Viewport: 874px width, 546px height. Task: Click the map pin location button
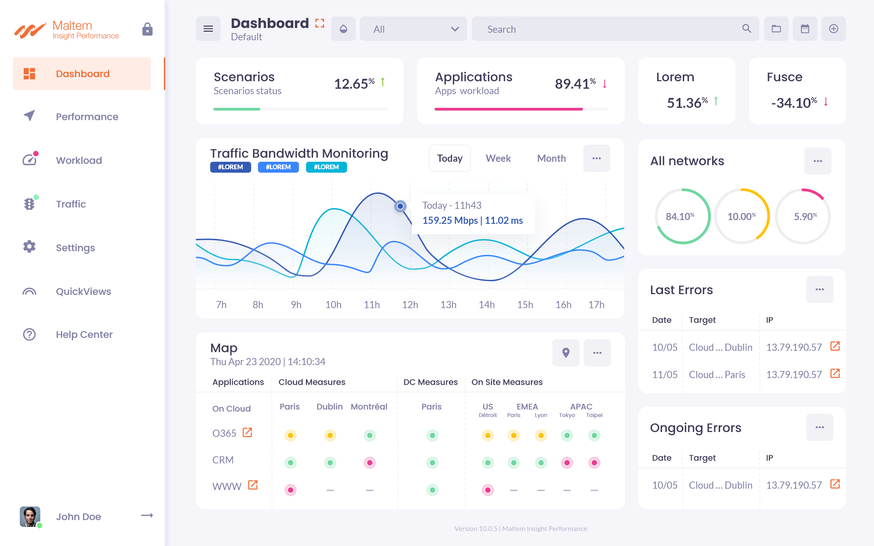coord(566,353)
